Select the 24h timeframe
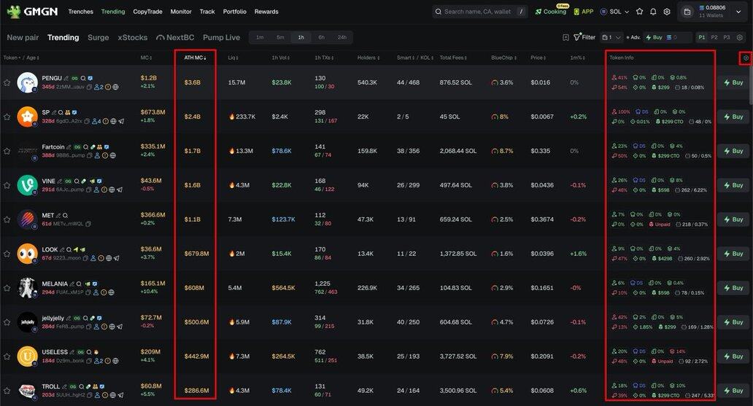This screenshot has width=753, height=406. 342,37
